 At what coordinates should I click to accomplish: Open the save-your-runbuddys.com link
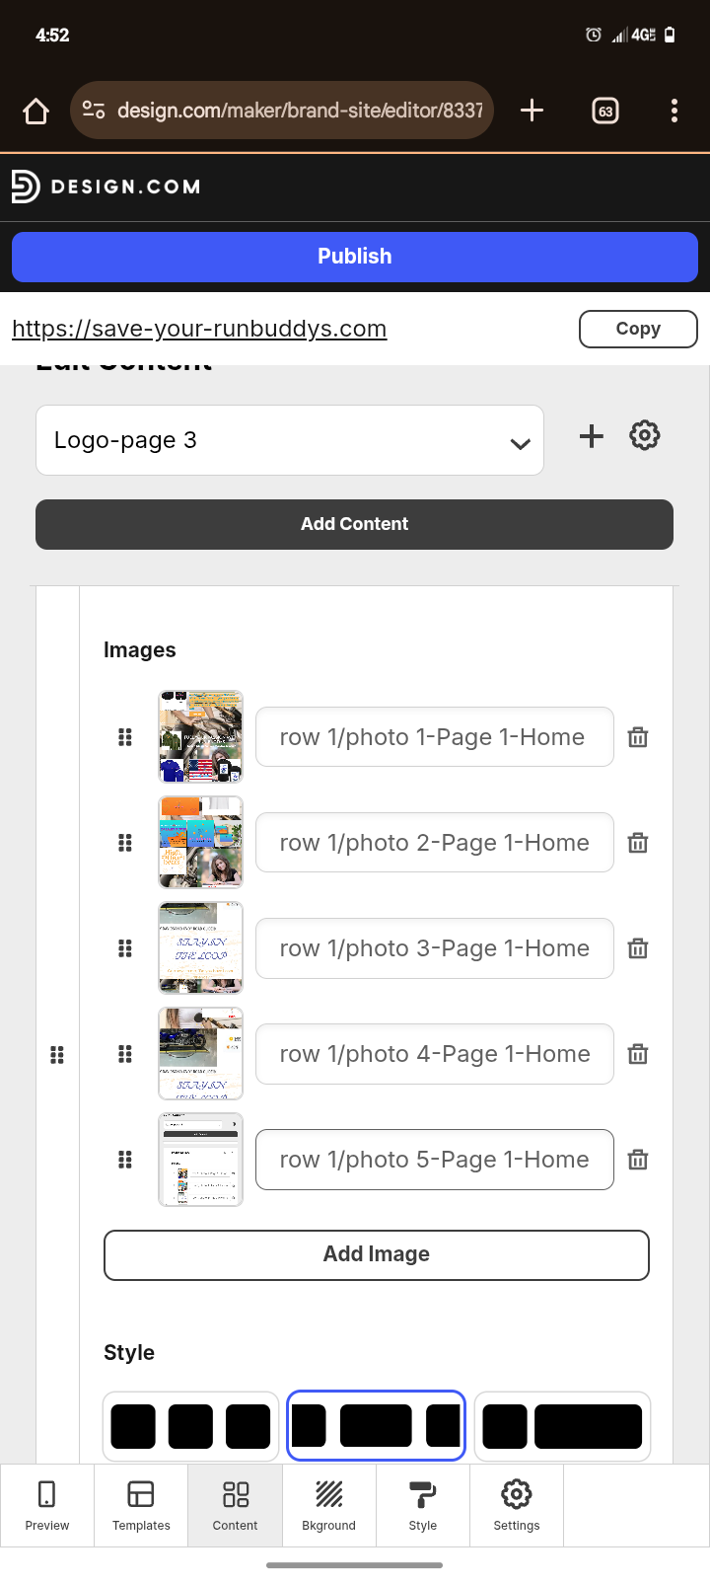click(x=199, y=329)
